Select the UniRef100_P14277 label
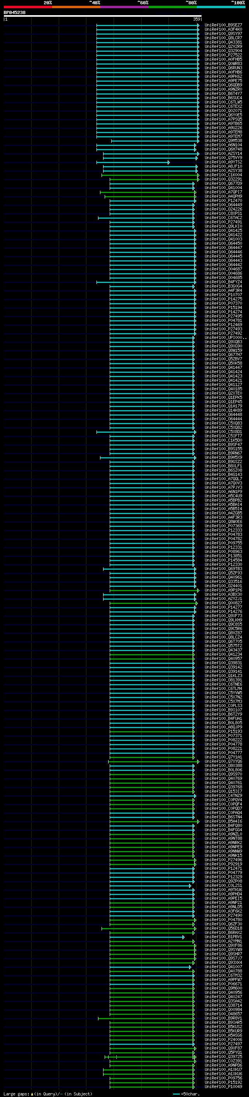 pyautogui.click(x=223, y=608)
